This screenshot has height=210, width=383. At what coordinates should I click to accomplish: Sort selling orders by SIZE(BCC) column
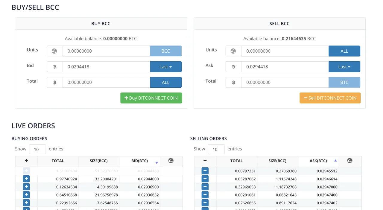277,161
